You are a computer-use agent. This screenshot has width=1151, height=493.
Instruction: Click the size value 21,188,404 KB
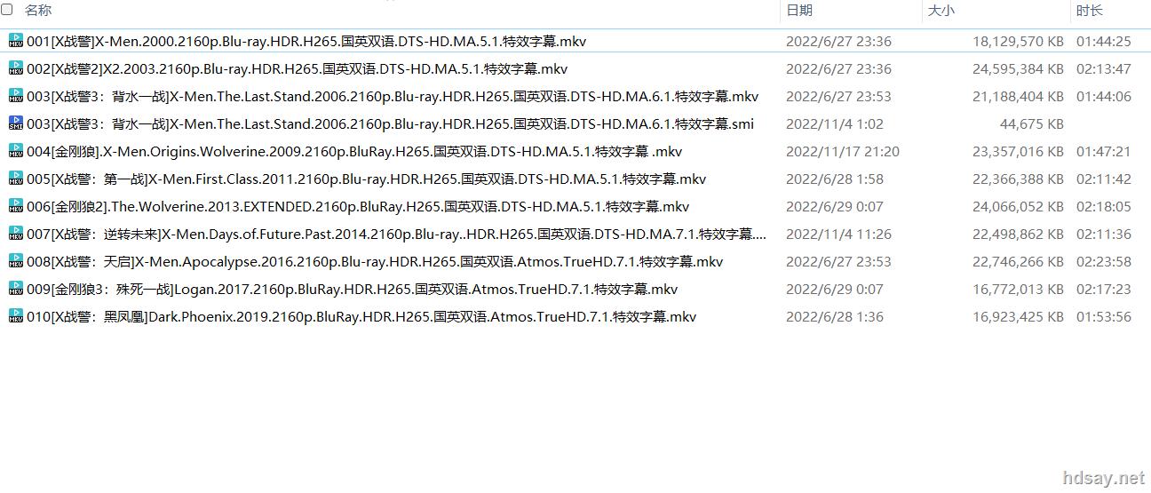pyautogui.click(x=1018, y=97)
